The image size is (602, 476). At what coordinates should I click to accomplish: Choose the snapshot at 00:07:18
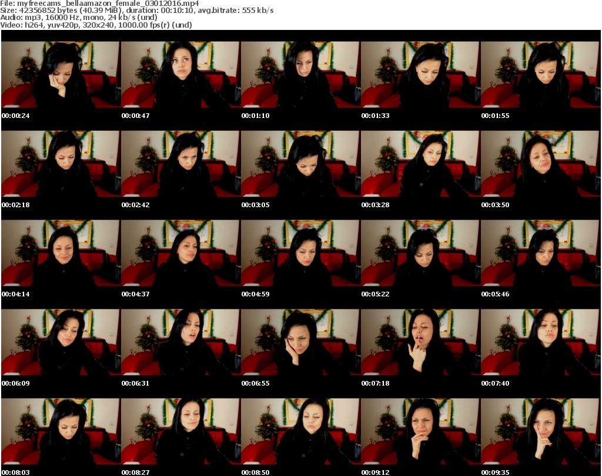pyautogui.click(x=420, y=342)
